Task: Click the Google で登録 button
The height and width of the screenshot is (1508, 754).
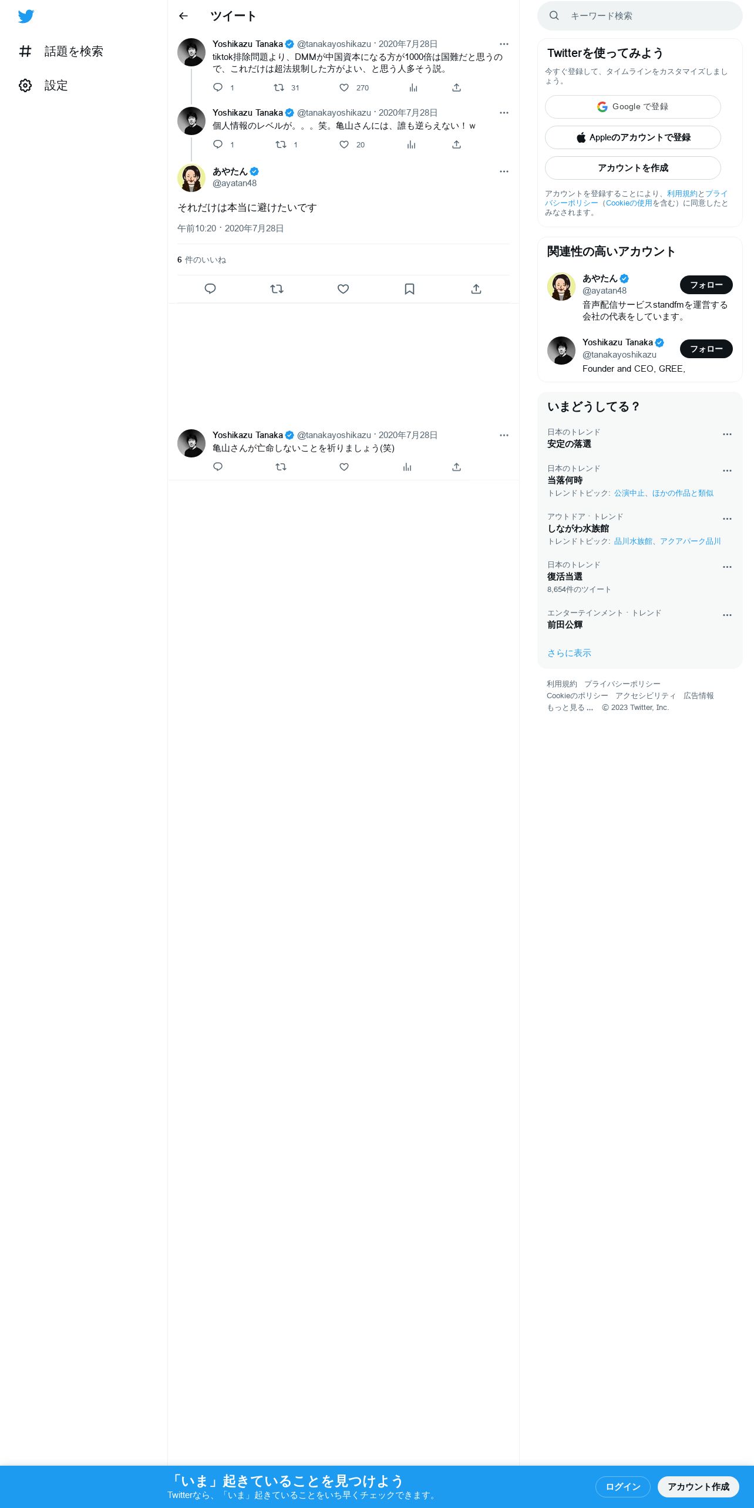Action: (632, 107)
